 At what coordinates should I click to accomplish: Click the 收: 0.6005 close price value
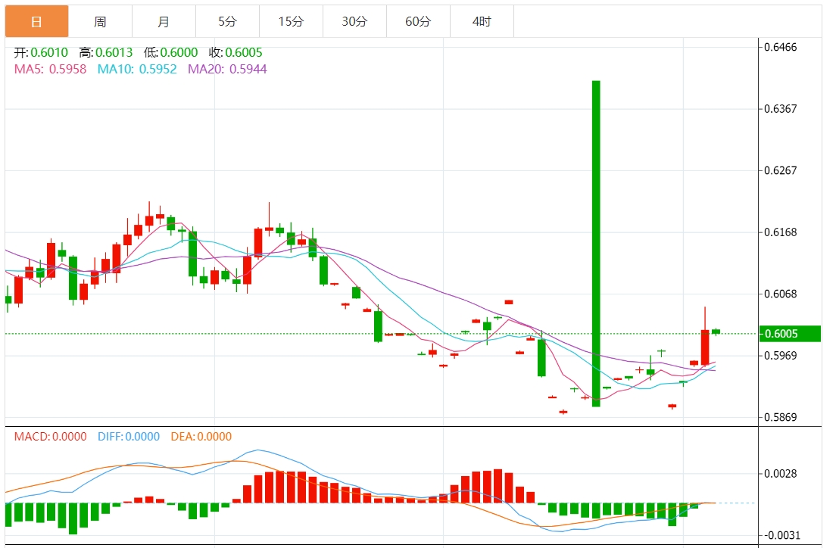pos(236,52)
